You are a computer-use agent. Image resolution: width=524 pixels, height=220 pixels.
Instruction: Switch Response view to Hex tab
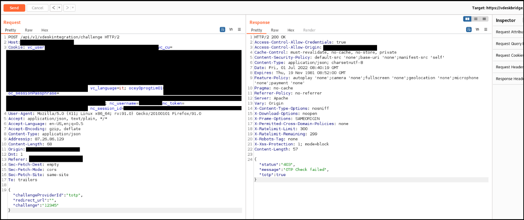pos(291,30)
